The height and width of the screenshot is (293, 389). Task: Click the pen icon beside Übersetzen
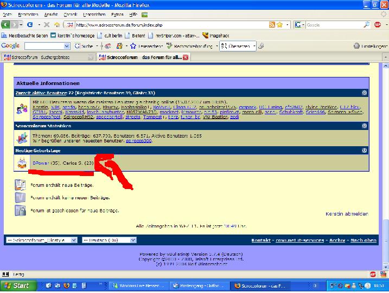point(261,46)
